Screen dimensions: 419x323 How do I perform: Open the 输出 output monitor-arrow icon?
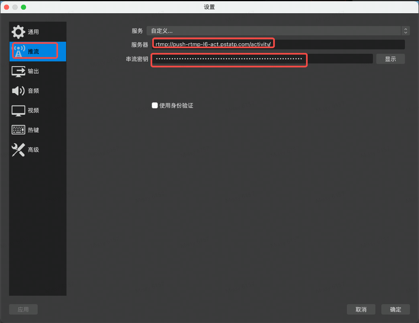point(18,71)
